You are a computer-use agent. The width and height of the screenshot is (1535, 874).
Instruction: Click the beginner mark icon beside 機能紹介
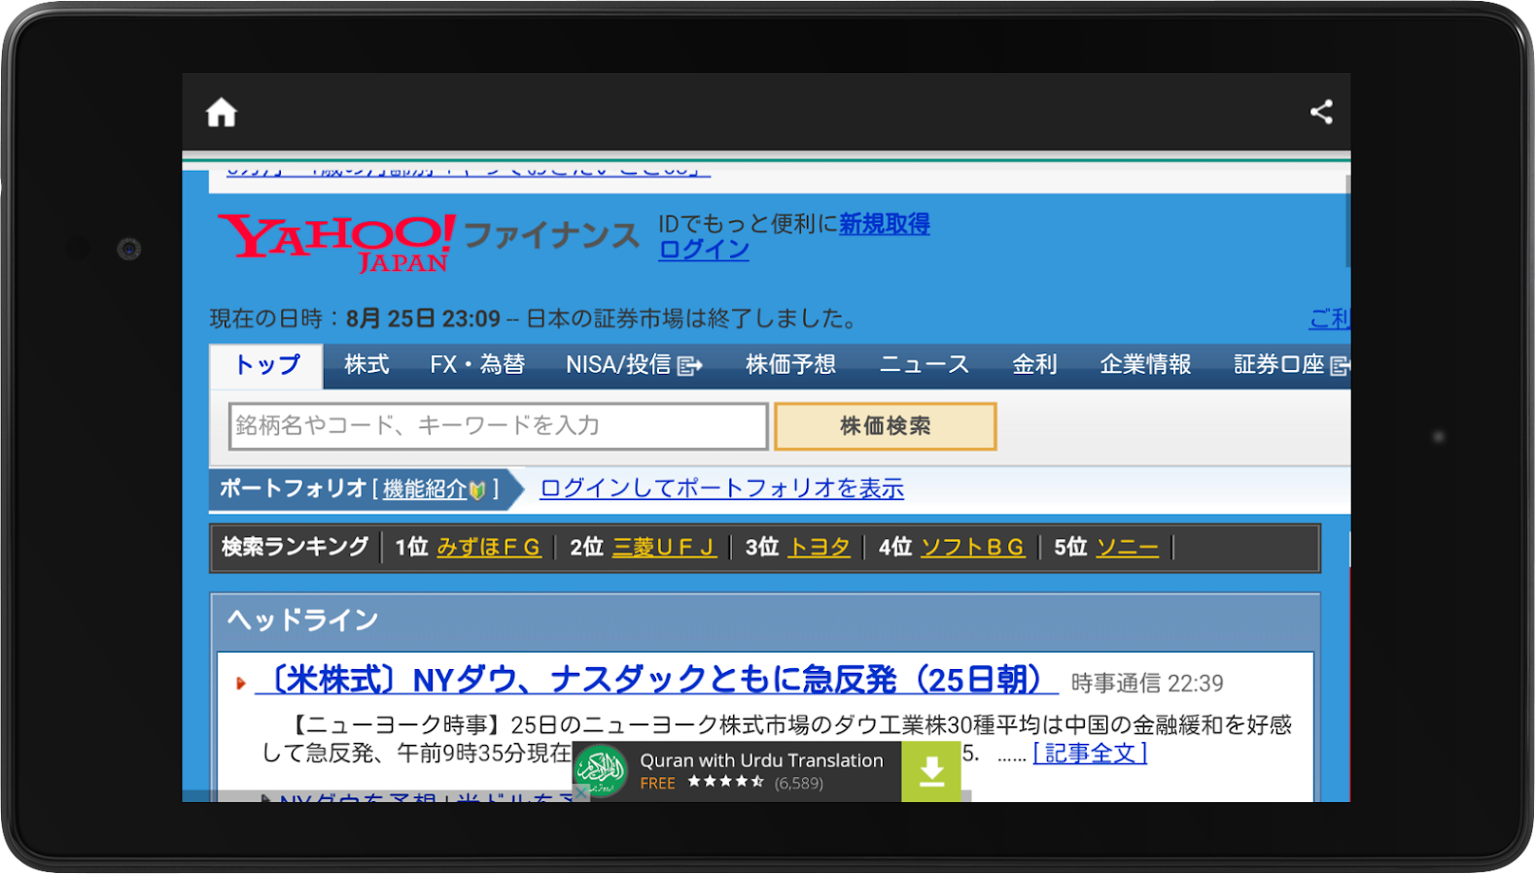point(476,490)
